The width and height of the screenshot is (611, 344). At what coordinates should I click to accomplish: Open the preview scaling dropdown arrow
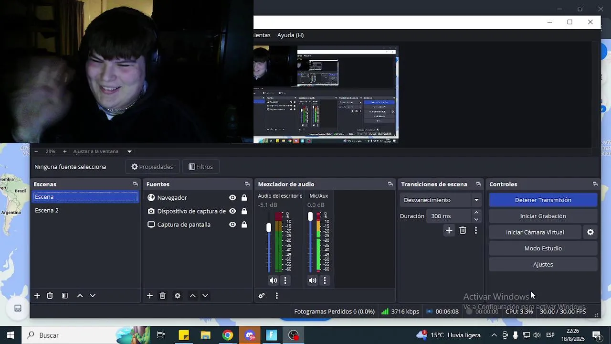tap(129, 151)
